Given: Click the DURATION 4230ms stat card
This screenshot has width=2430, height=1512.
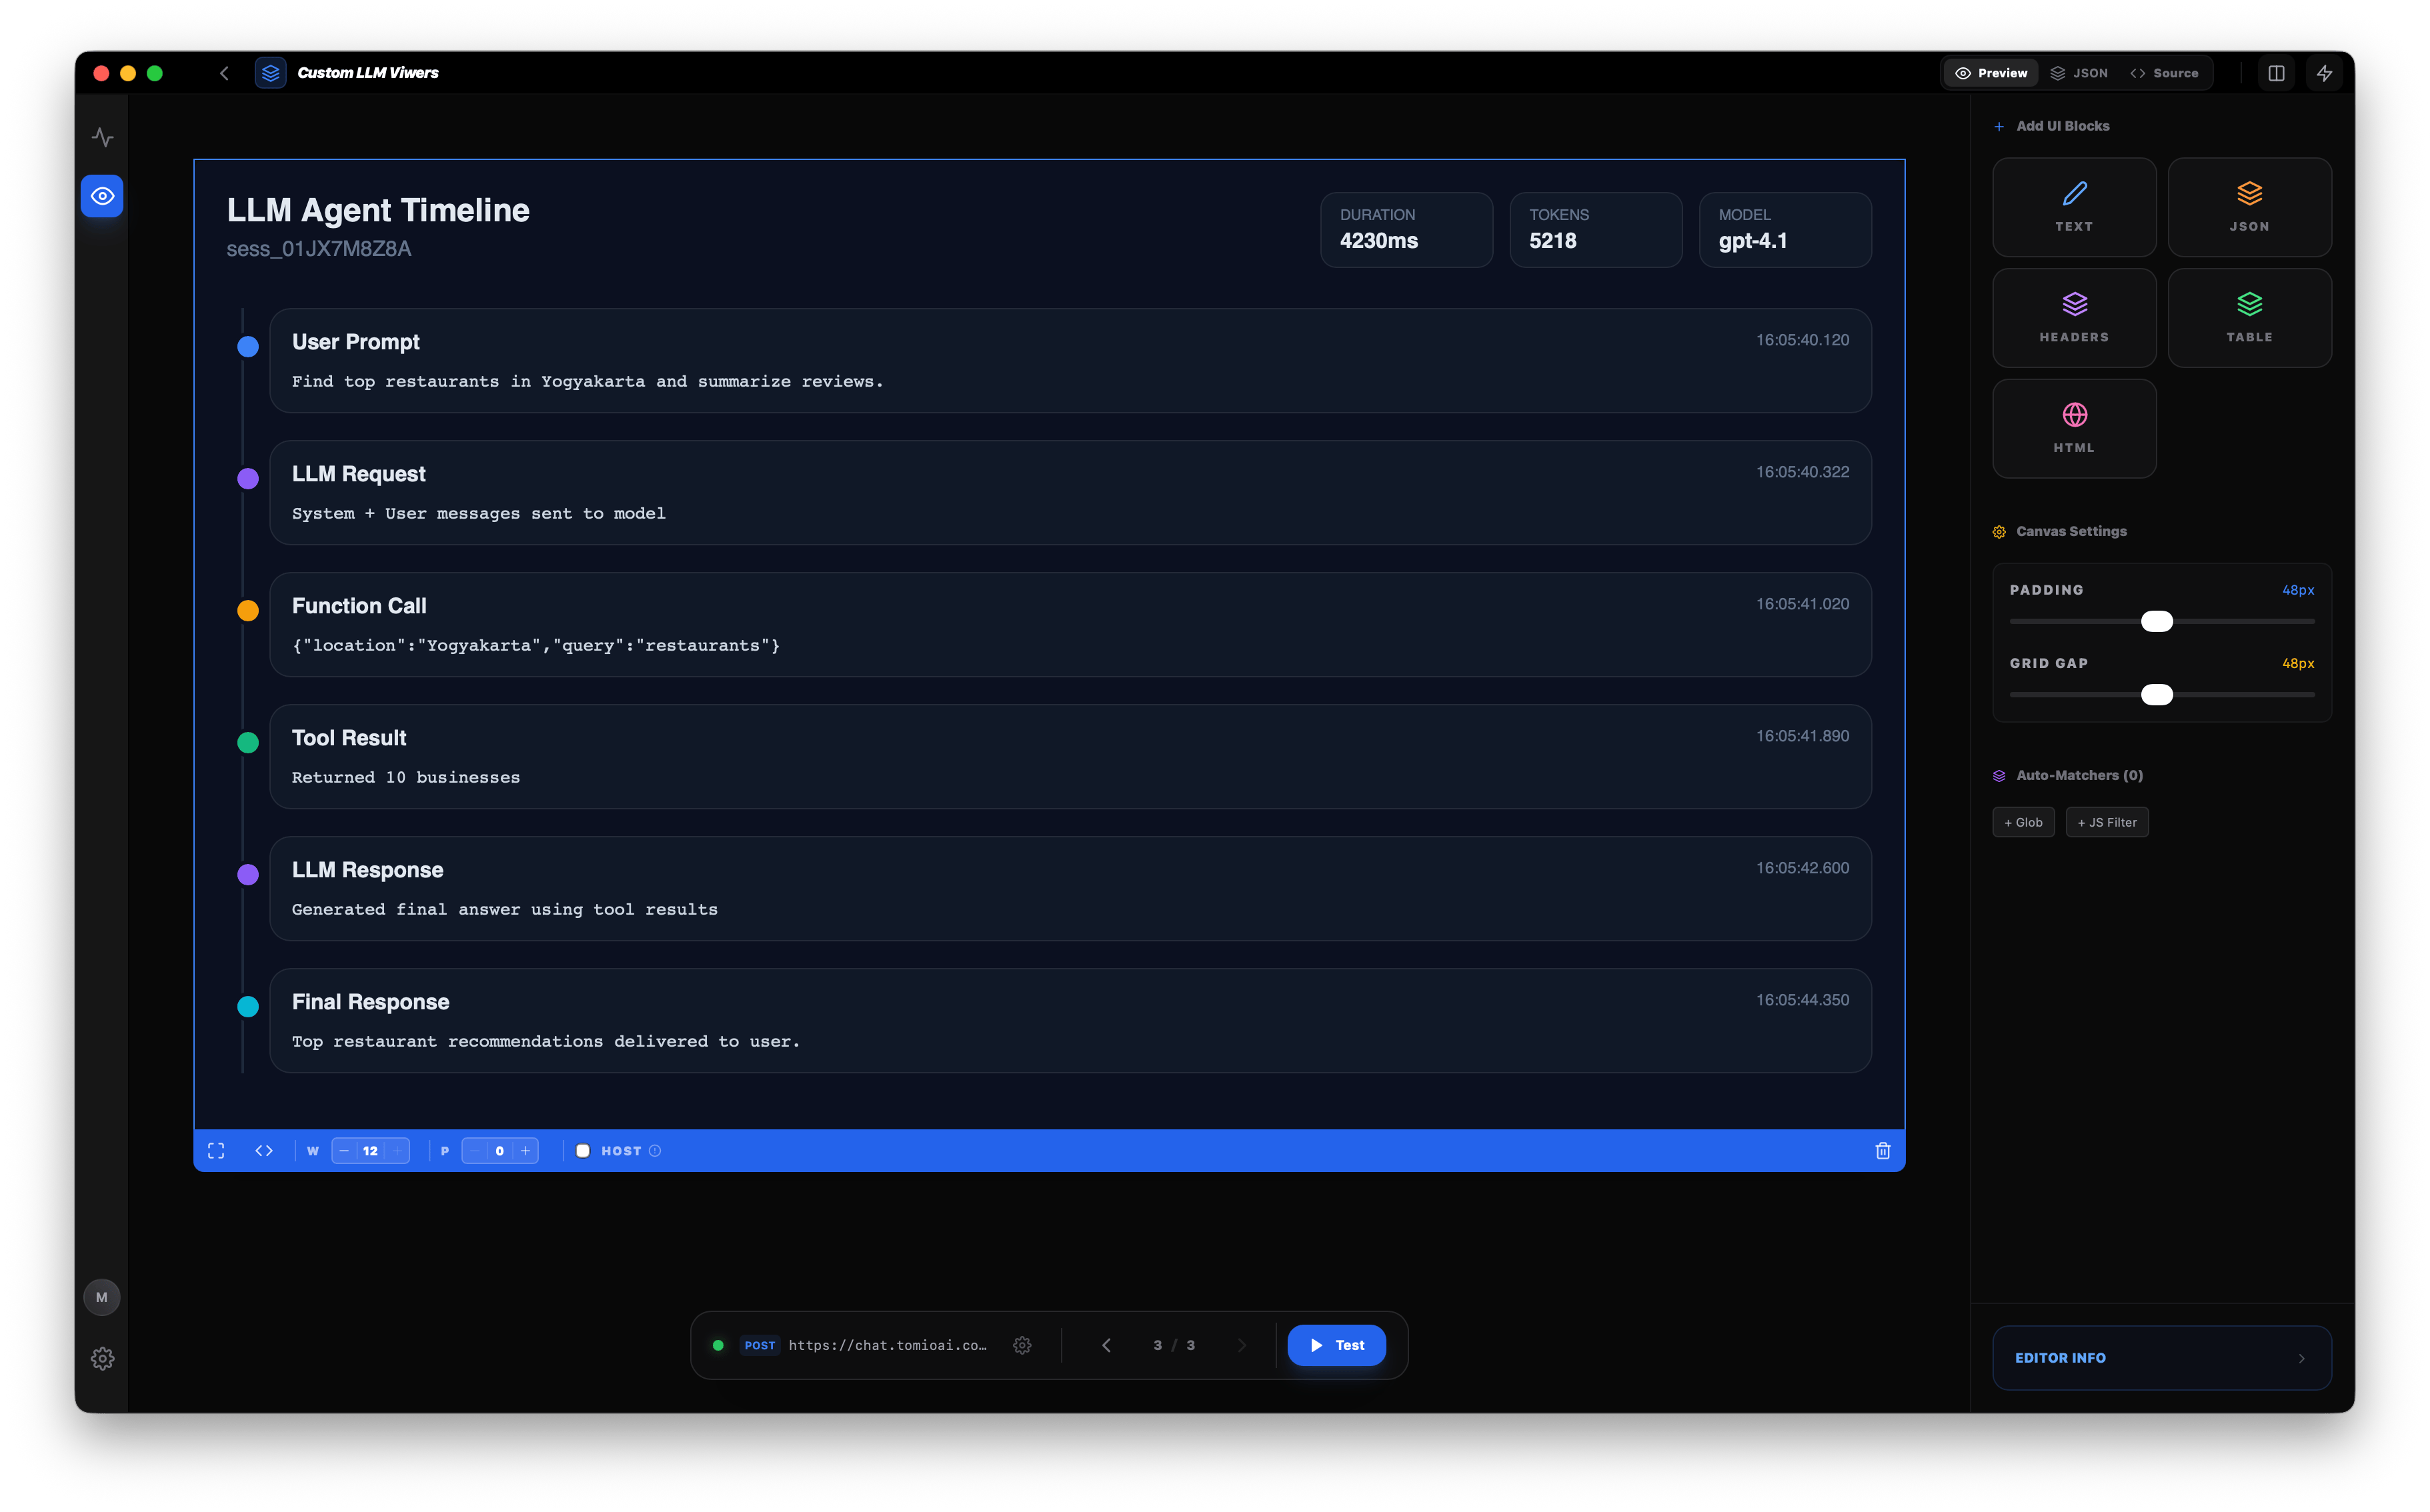Looking at the screenshot, I should (x=1406, y=229).
